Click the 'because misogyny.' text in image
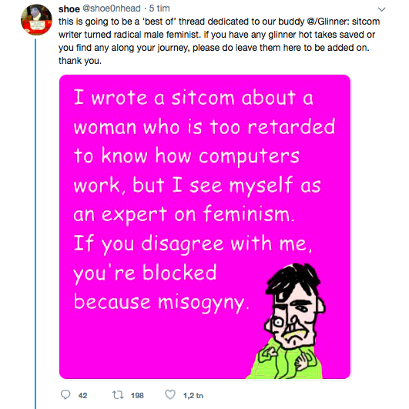The width and height of the screenshot is (409, 409). (161, 303)
